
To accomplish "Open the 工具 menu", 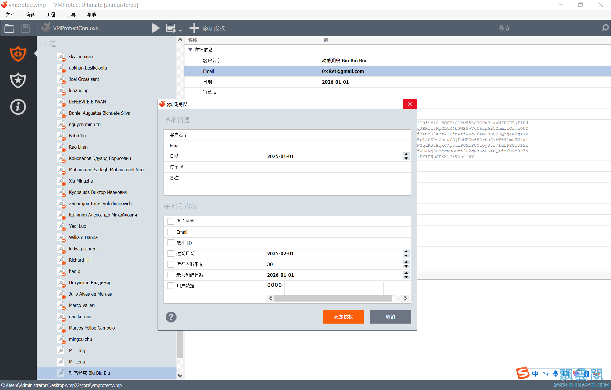I will pyautogui.click(x=71, y=15).
